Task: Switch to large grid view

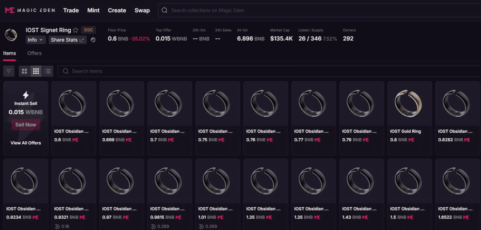Action: (x=24, y=71)
